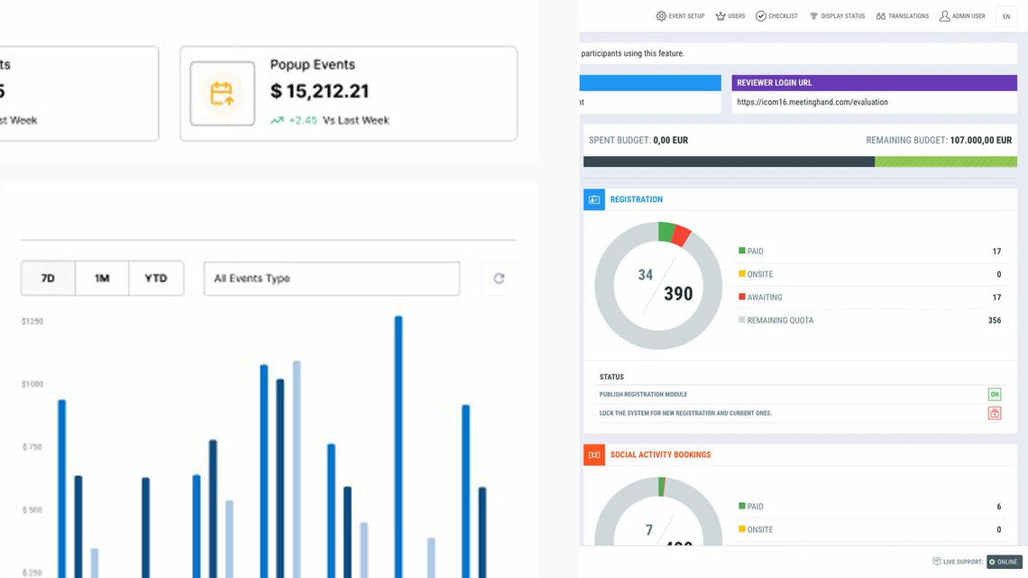The height and width of the screenshot is (578, 1028).
Task: Open the All Events Type dropdown
Action: (331, 279)
